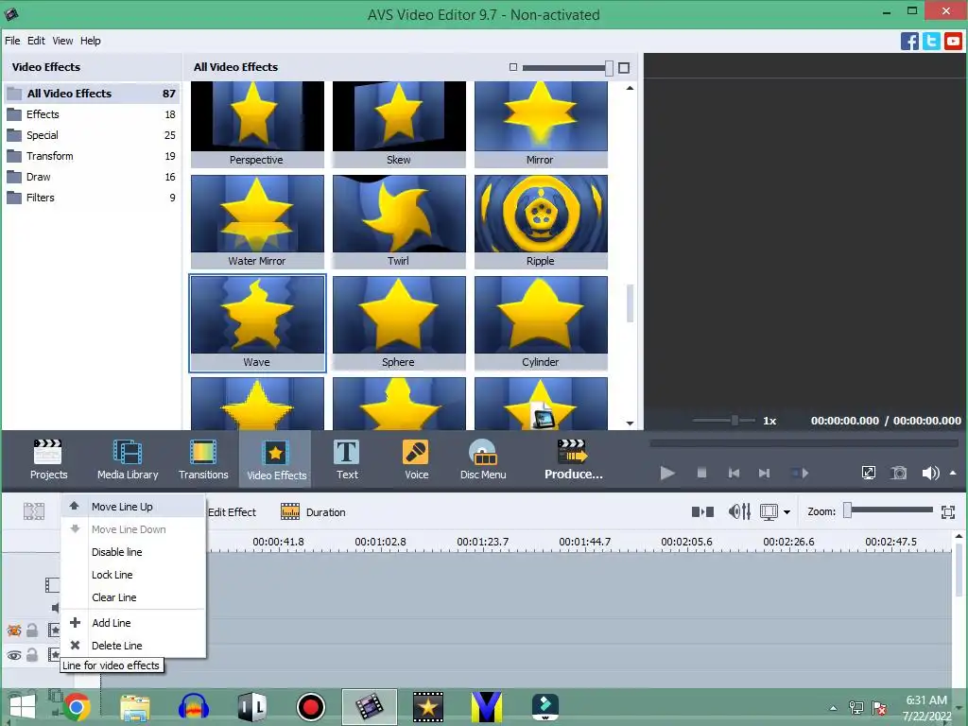The width and height of the screenshot is (968, 726).
Task: Switch preview to full screen
Action: tap(868, 473)
